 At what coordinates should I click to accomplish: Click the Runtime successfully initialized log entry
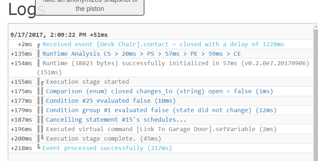click(x=173, y=68)
